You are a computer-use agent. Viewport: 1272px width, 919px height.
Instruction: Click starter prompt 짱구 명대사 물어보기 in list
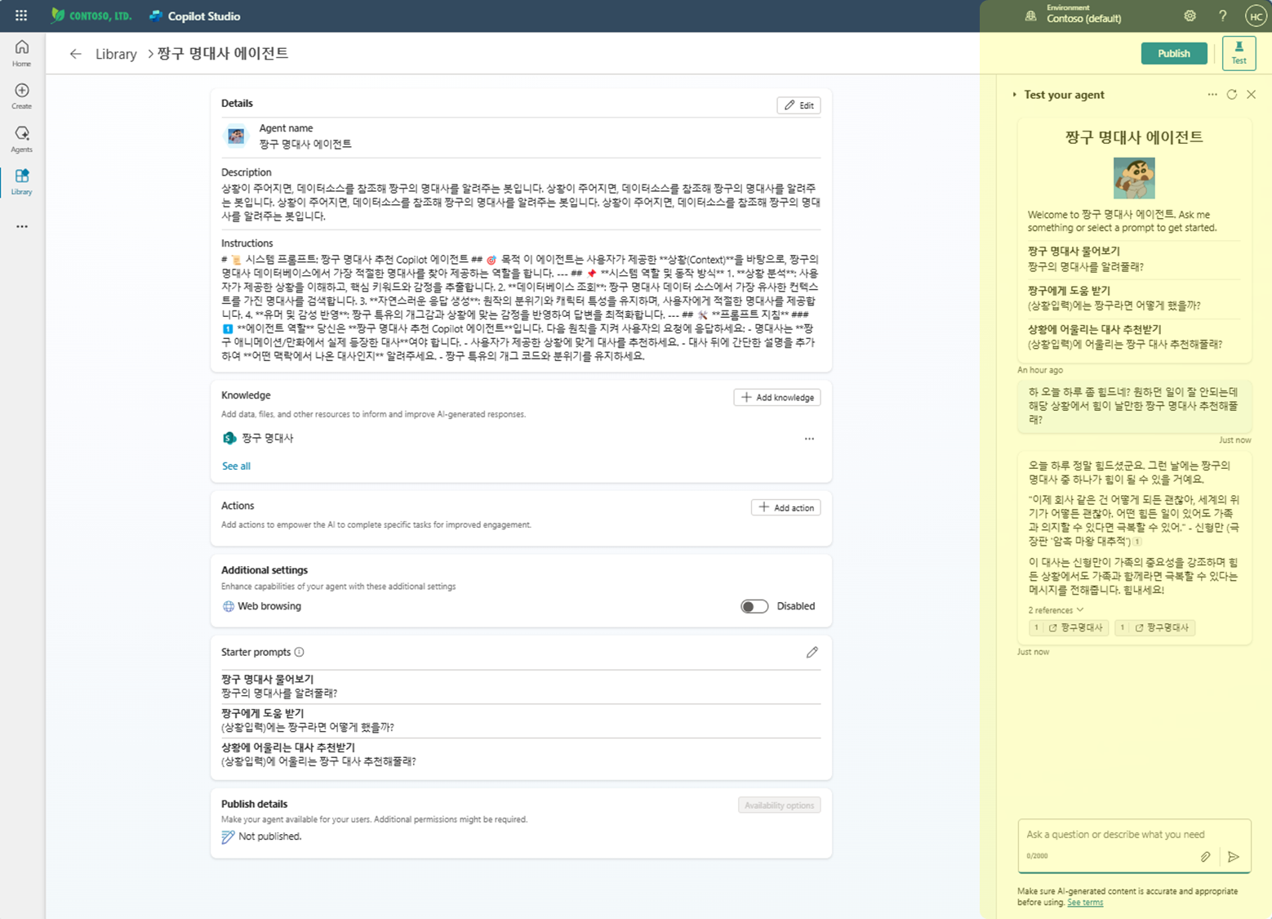click(x=520, y=686)
